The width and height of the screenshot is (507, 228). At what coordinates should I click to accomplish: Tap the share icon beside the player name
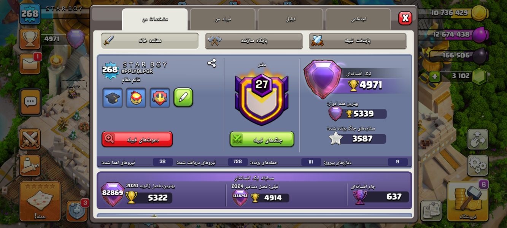tap(211, 63)
